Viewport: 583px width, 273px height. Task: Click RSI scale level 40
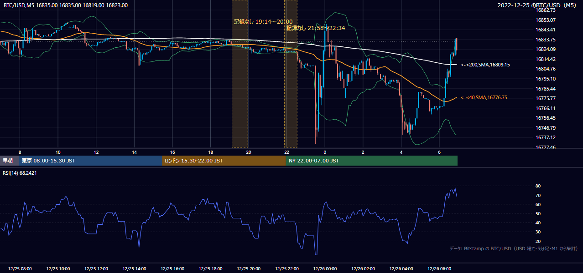(538, 223)
